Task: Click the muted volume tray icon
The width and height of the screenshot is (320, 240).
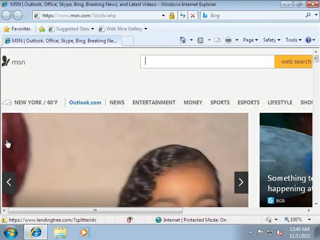Action: [x=279, y=232]
